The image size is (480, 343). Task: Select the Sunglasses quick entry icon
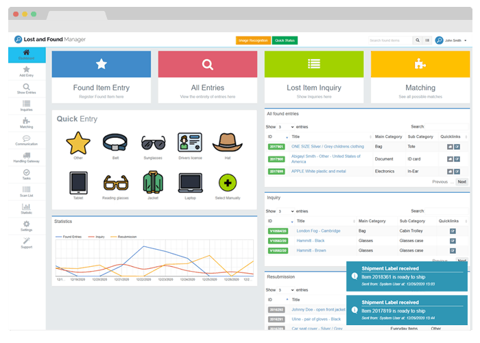(x=154, y=143)
